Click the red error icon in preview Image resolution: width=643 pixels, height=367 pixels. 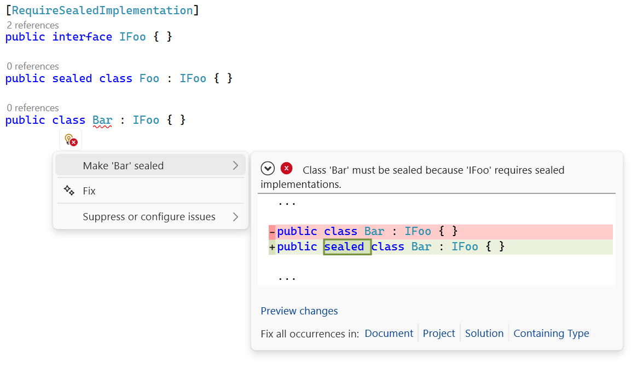(286, 168)
